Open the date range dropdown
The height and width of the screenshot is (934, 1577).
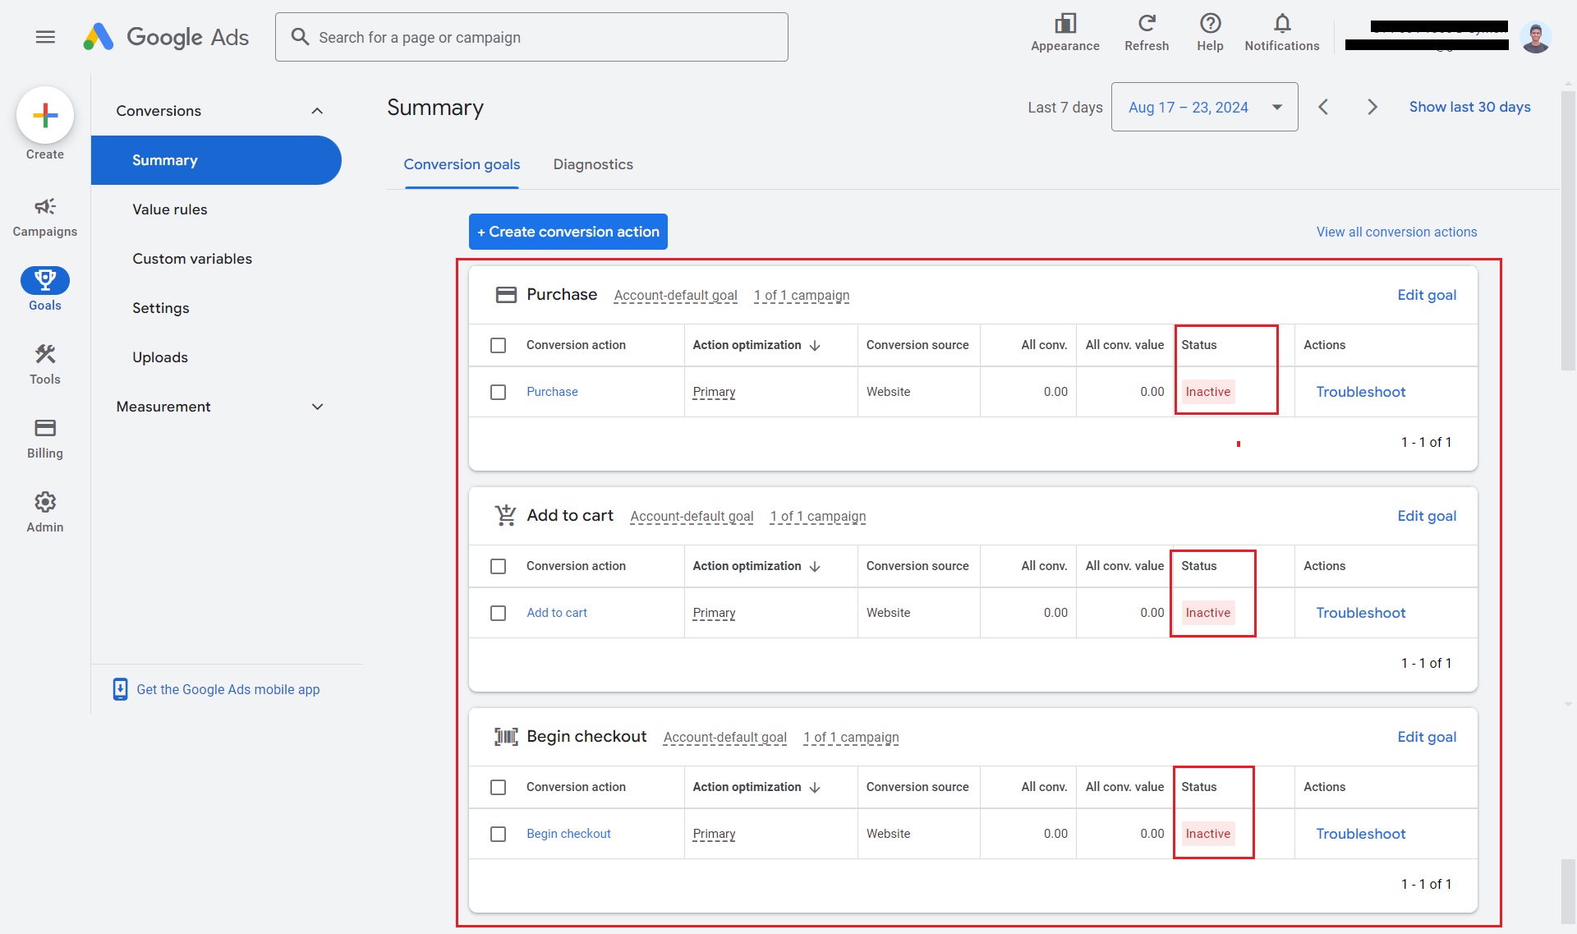1204,107
